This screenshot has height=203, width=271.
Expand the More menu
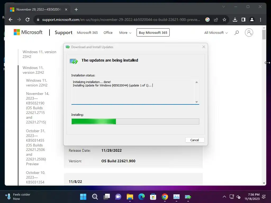coord(125,33)
